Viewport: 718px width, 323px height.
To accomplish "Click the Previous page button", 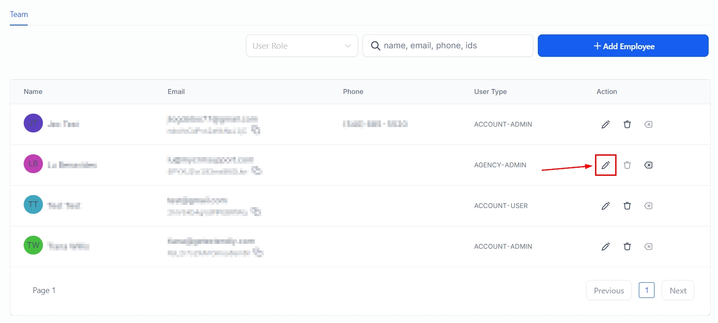I will pos(608,291).
